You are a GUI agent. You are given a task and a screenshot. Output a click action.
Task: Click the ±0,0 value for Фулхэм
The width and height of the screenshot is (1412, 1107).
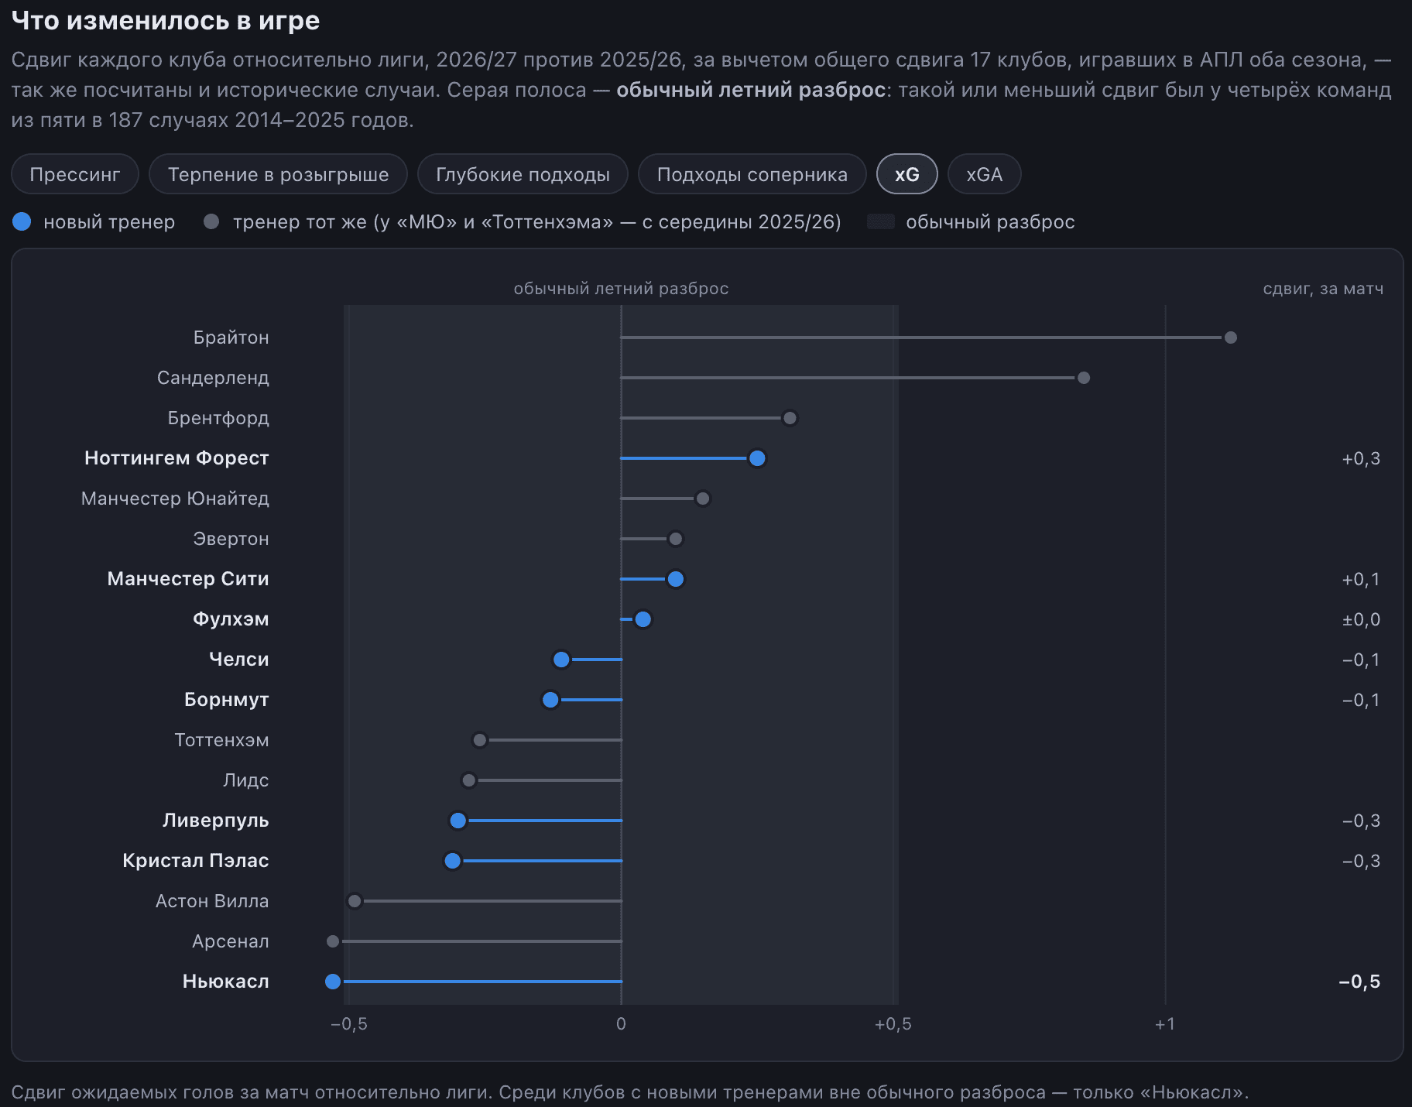[1361, 619]
